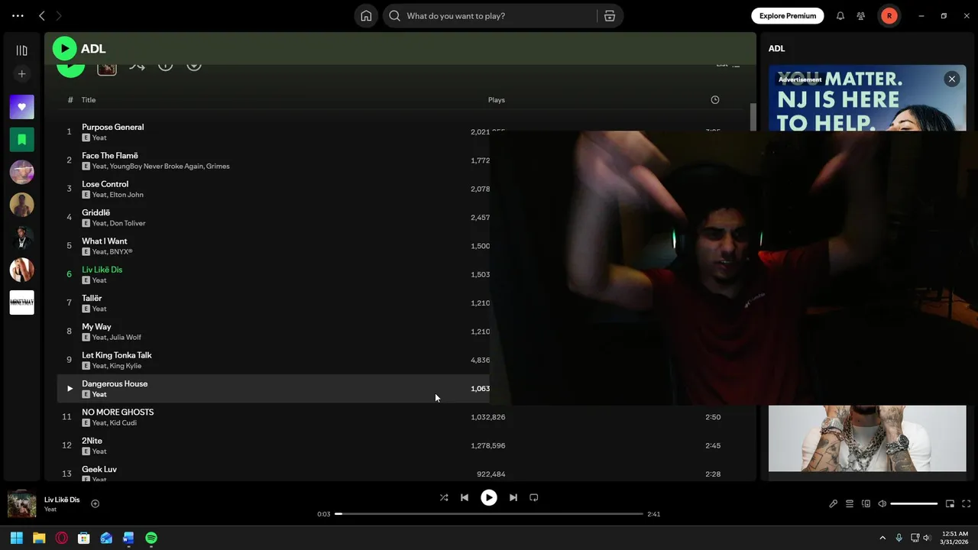Select the track What I Want
The height and width of the screenshot is (550, 978).
(x=105, y=241)
